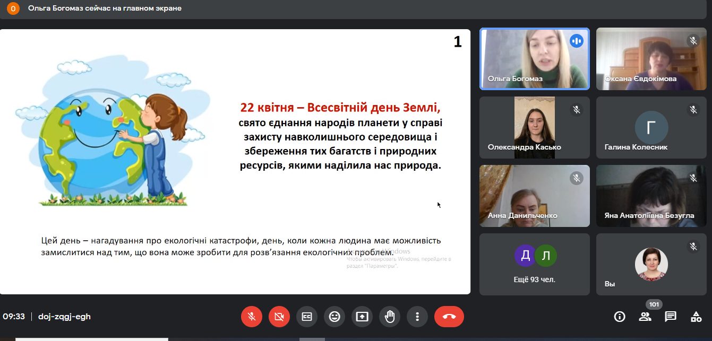Click meeting code doj-zqgj-egh

[x=64, y=317]
